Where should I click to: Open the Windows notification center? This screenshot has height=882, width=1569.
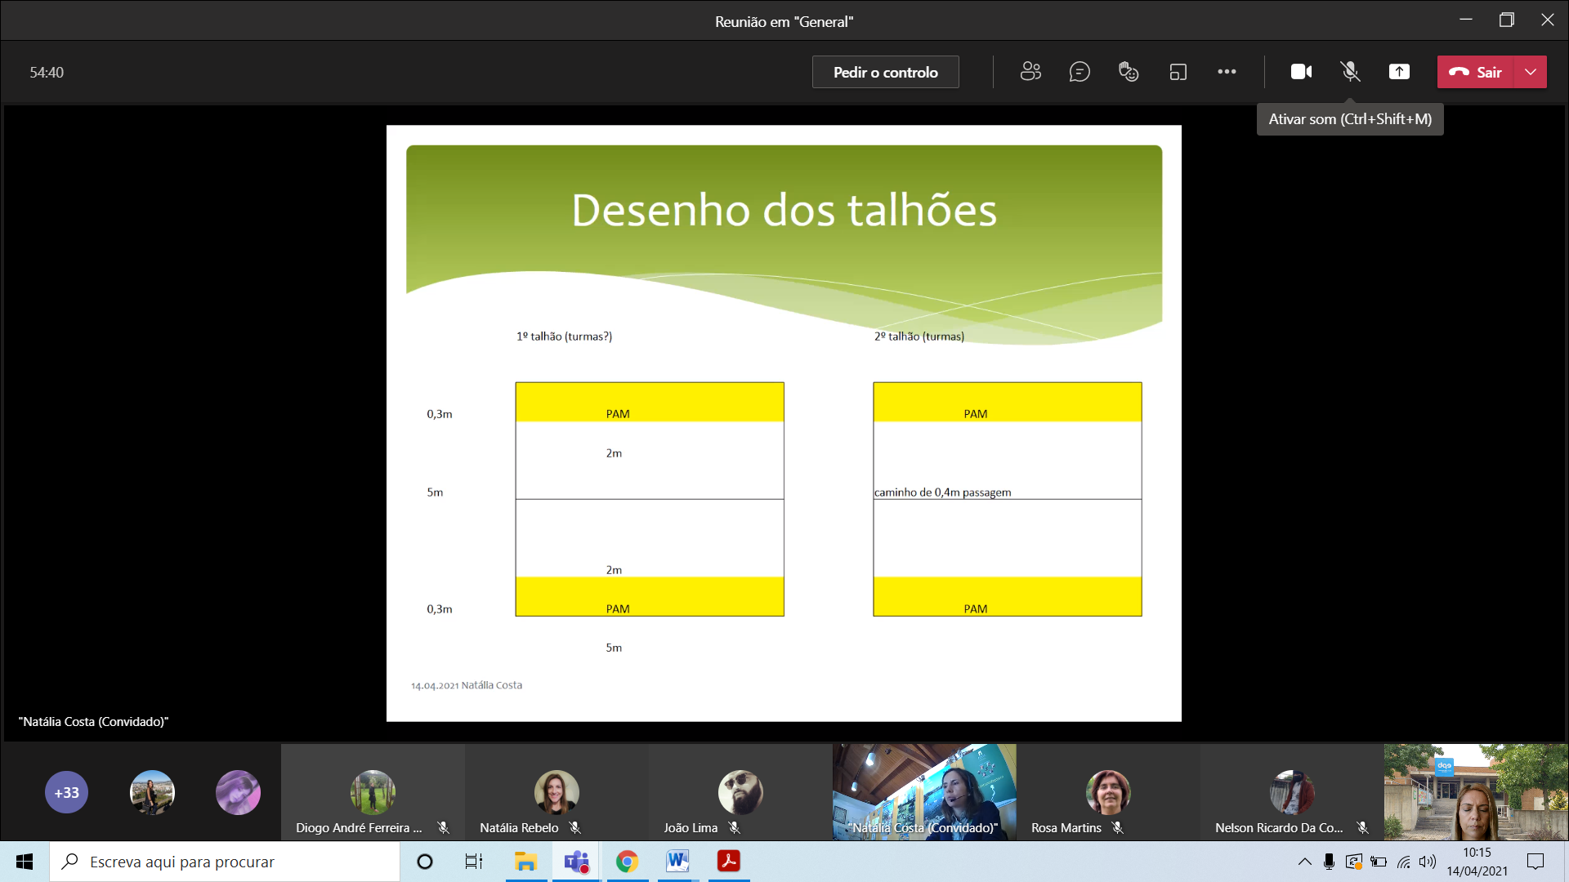coord(1535,862)
